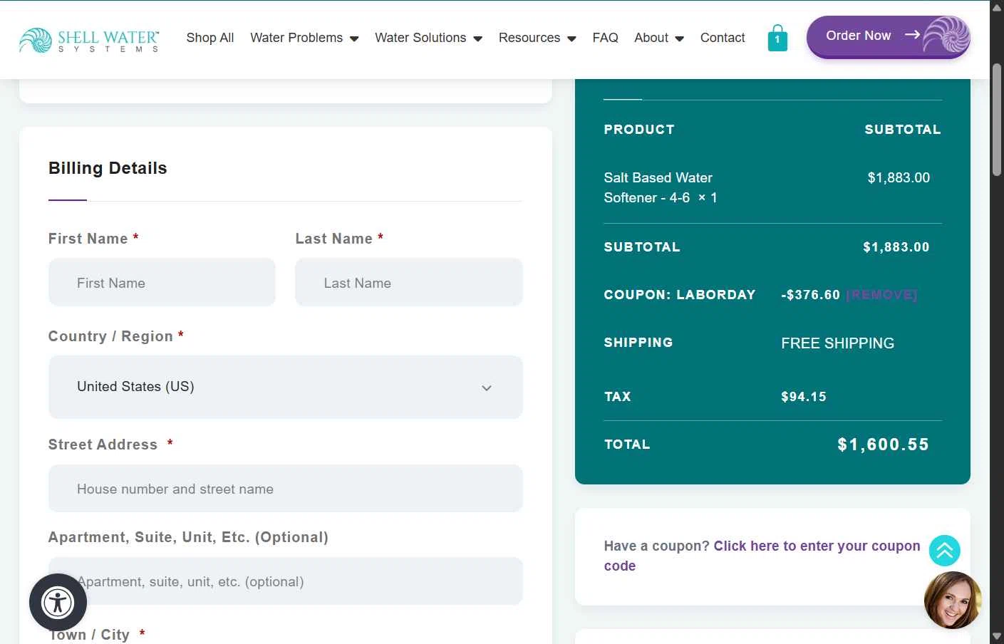Go to the FAQ page
The width and height of the screenshot is (1004, 644).
click(605, 38)
